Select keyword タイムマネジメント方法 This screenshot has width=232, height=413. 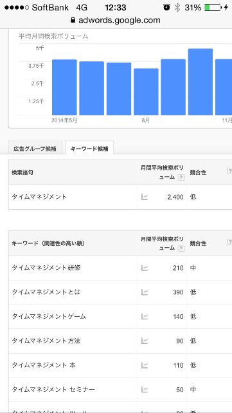point(46,341)
